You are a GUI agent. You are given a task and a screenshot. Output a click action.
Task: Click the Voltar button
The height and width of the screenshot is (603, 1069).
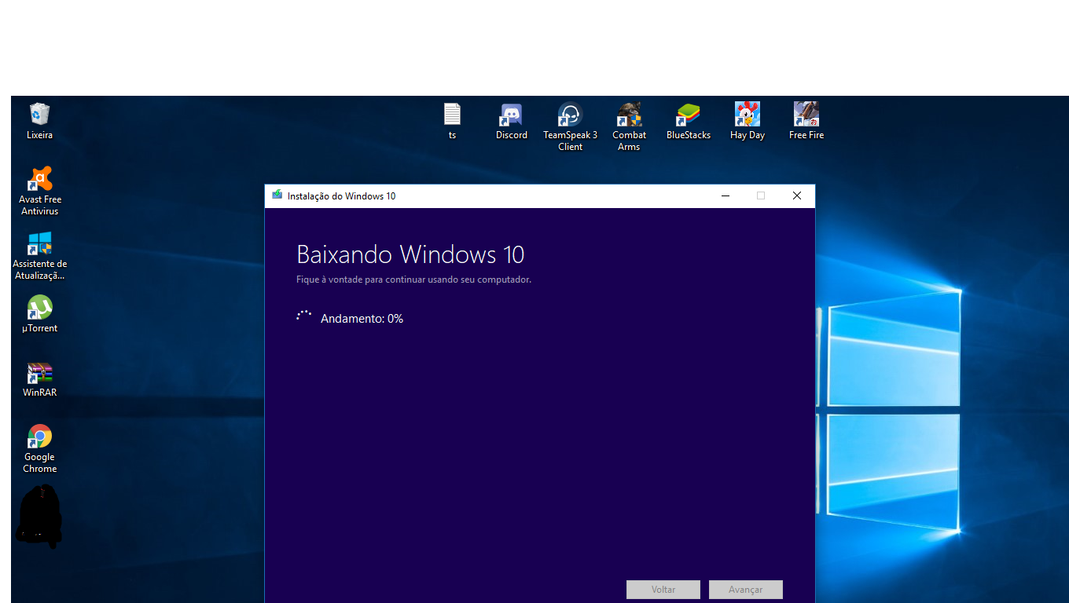point(663,590)
